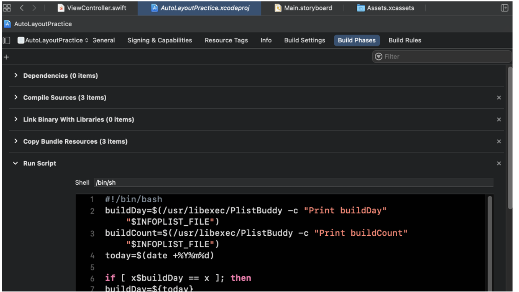Click the filter icon in the Filter field

[x=378, y=57]
